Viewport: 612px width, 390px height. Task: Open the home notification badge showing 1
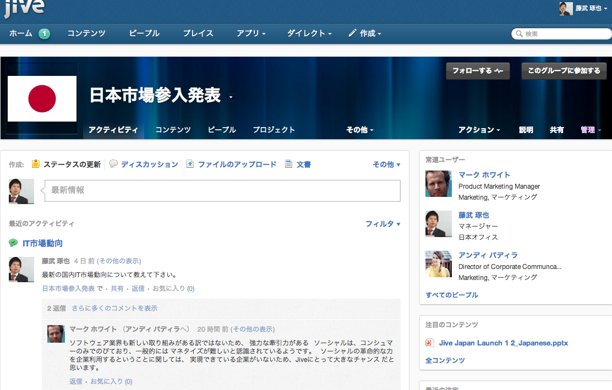[x=44, y=34]
